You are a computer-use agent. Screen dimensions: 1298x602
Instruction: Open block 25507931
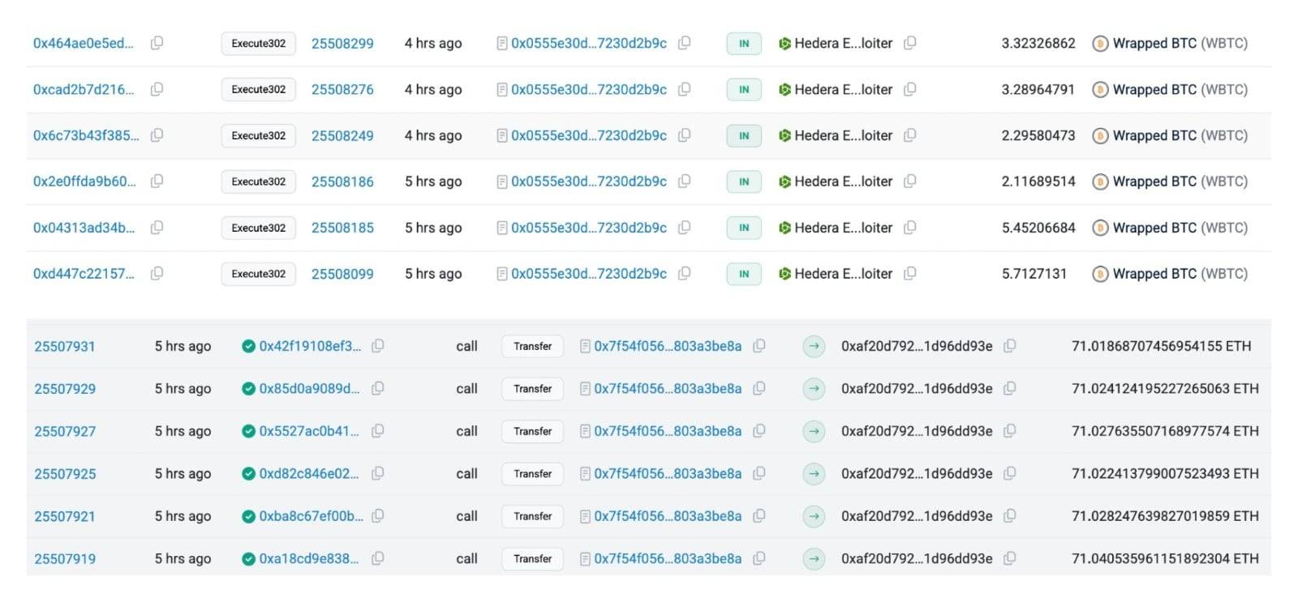[x=65, y=346]
